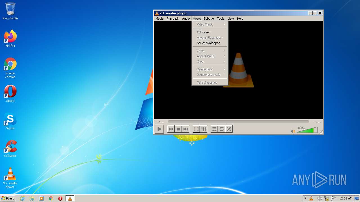The height and width of the screenshot is (202, 360).
Task: Mute audio via speaker icon
Action: [x=293, y=131]
